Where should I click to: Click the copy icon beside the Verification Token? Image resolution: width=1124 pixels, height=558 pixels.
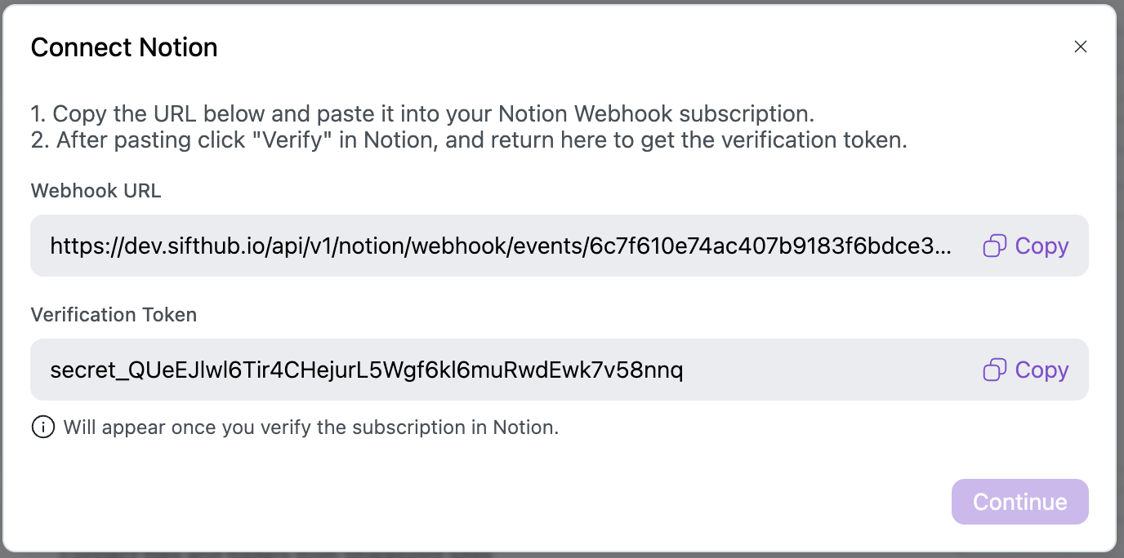[x=994, y=370]
